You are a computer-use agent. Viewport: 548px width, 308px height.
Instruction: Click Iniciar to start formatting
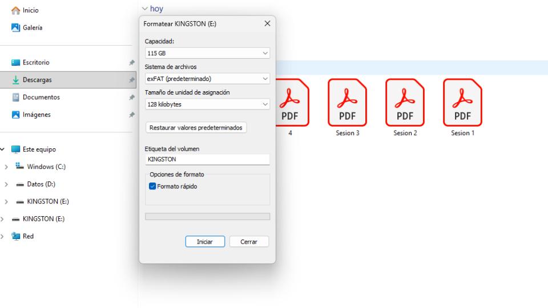[205, 242]
